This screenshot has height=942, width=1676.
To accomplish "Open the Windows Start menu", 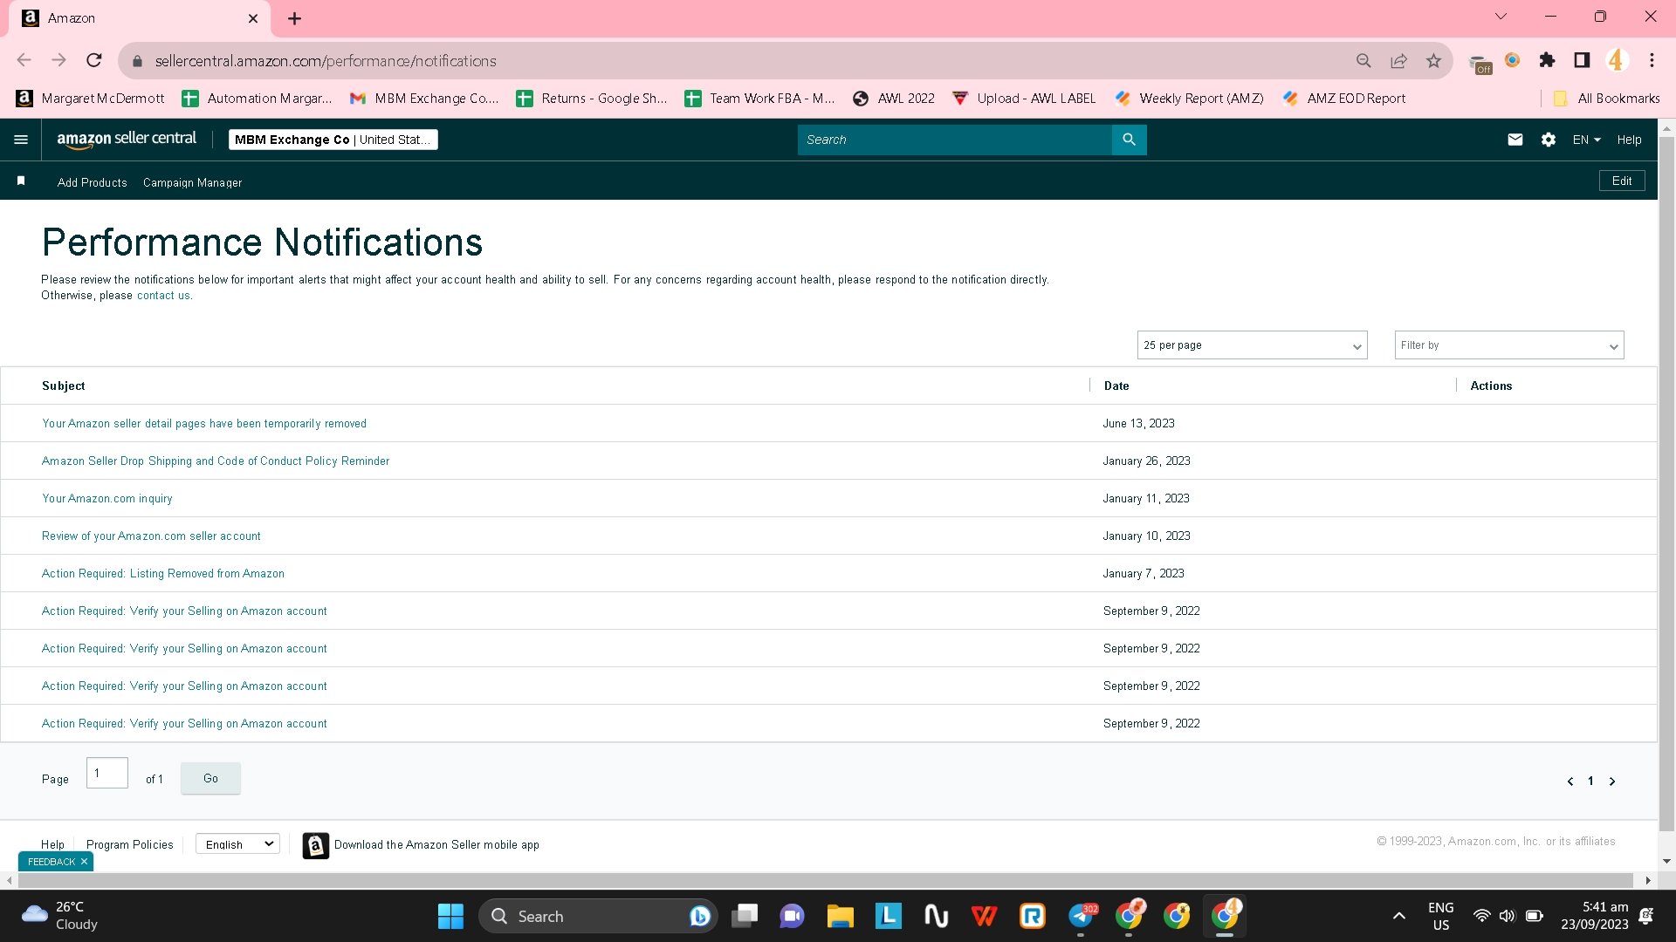I will (x=450, y=916).
